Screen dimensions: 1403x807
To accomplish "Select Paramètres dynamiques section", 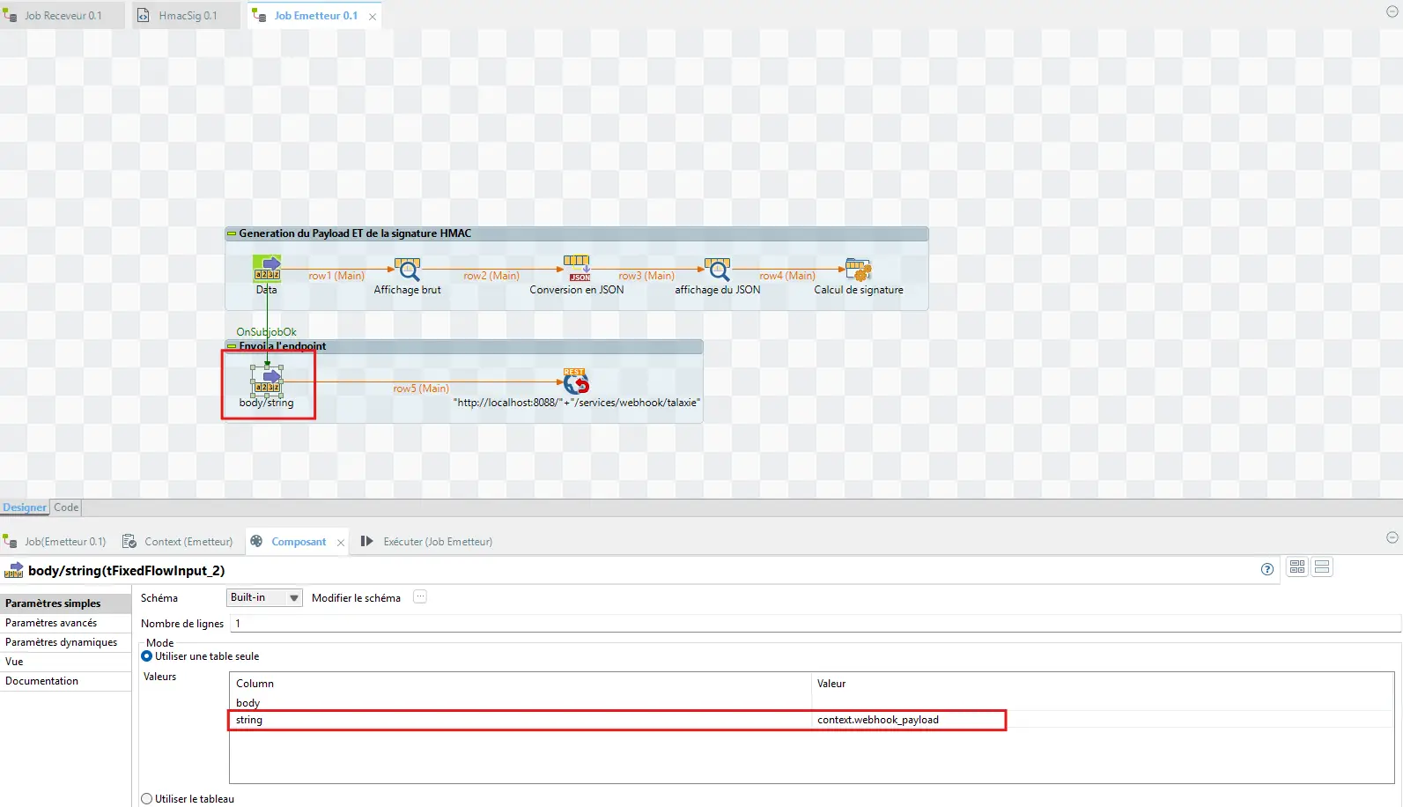I will point(66,642).
